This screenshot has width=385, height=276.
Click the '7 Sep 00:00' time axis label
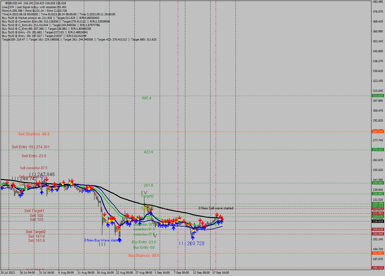point(182,273)
